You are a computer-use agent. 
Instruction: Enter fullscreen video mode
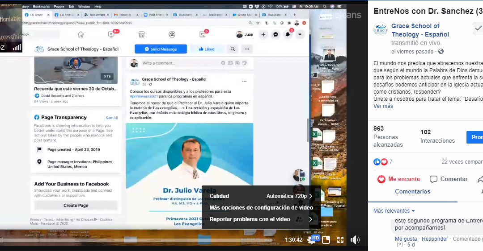click(x=340, y=240)
